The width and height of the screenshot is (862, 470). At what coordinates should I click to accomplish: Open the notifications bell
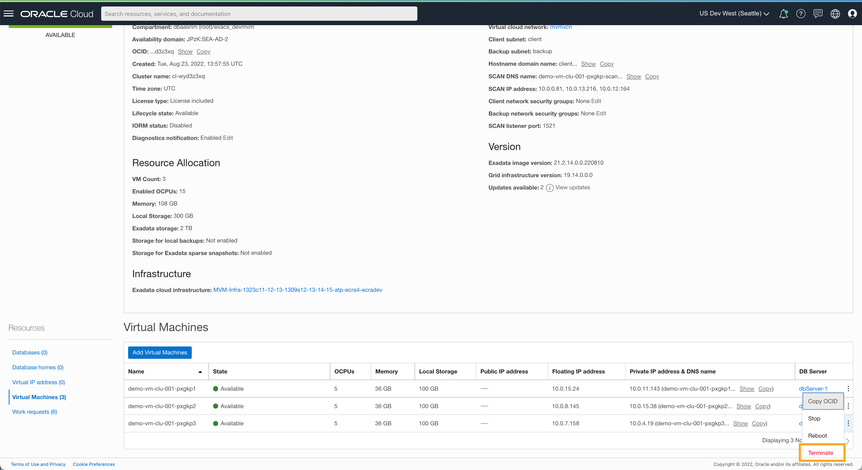coord(783,14)
